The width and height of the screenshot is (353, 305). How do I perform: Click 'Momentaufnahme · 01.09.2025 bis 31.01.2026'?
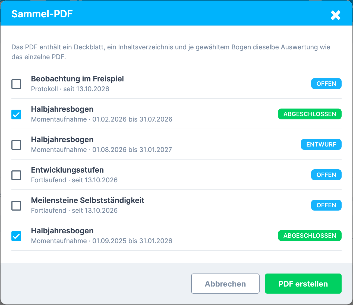click(x=102, y=241)
